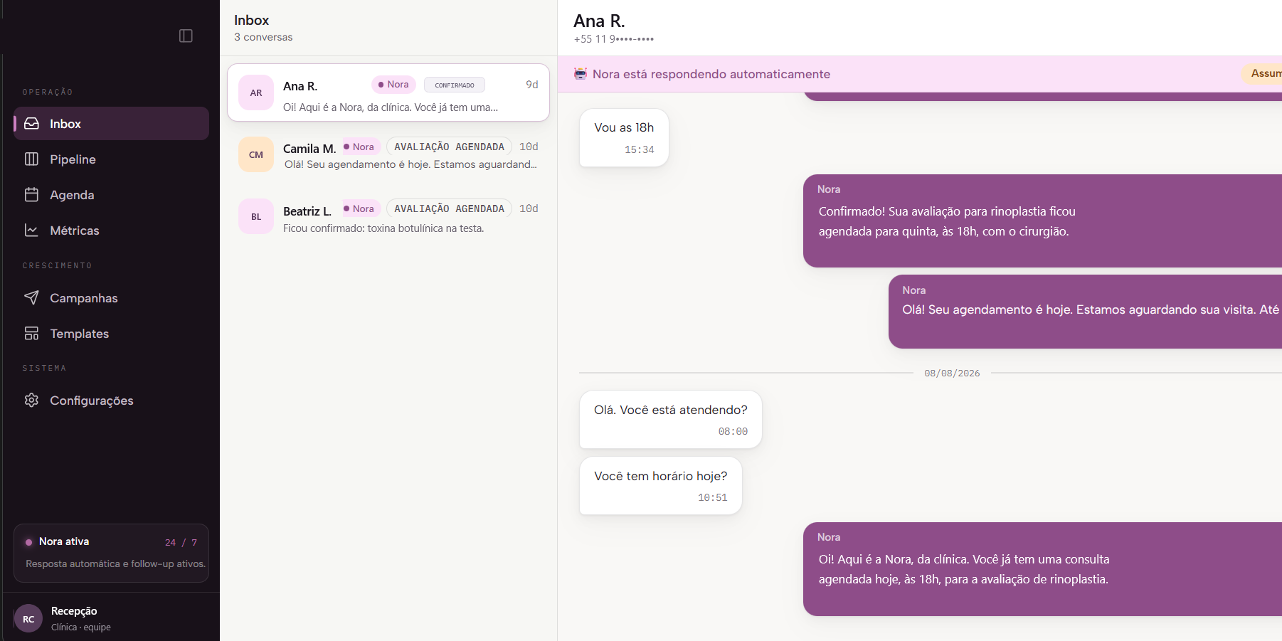Open the Templates section

[x=111, y=333]
